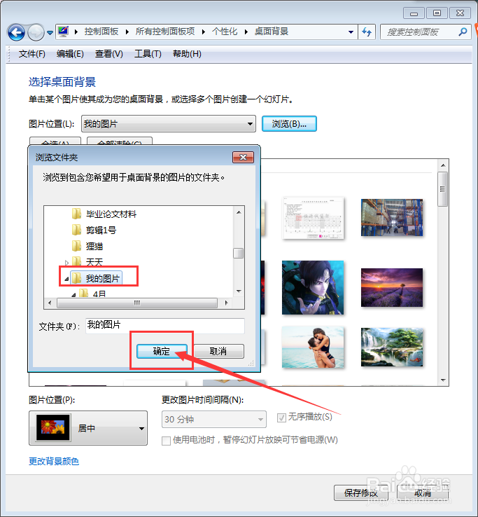
Task: Select the 剪辑1号 folder
Action: click(101, 230)
